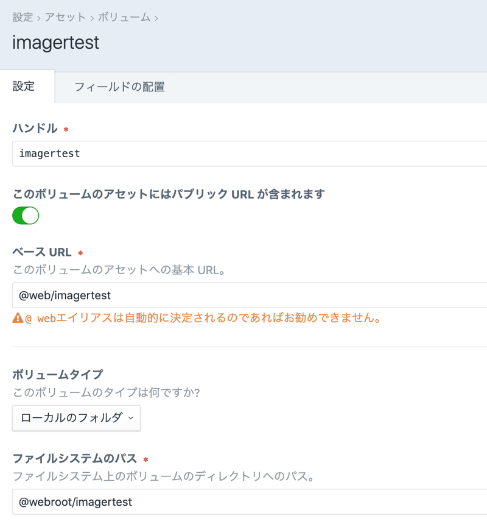Open the アセット breadcrumb link
This screenshot has width=487, height=527.
(65, 17)
